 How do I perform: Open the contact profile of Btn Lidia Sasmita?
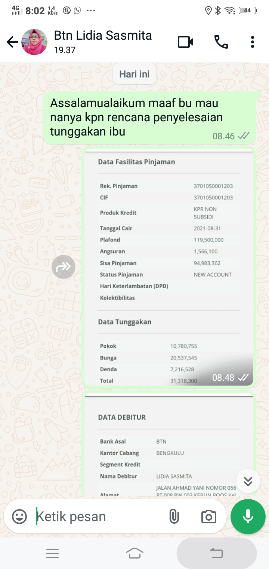(35, 42)
